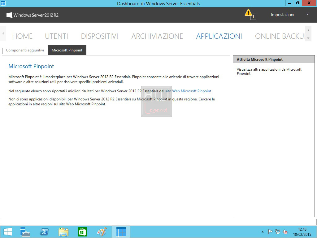Select the Microsoft Pinpoint subtab

67,50
